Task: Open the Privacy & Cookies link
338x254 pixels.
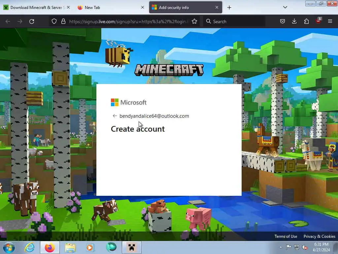Action: 319,236
